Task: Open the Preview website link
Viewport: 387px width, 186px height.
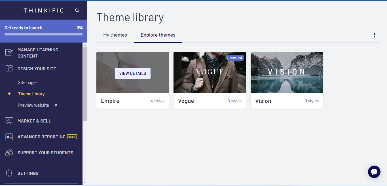Action: point(33,105)
